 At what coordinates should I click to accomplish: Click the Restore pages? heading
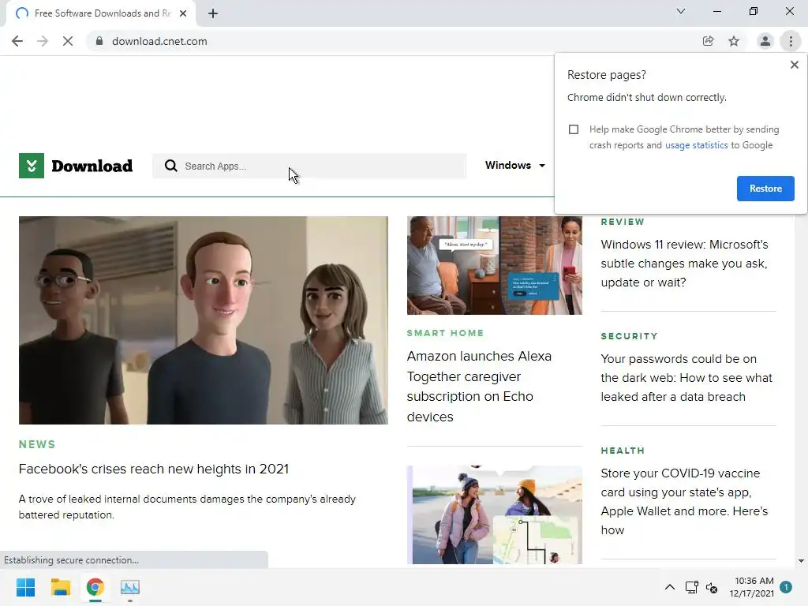607,75
